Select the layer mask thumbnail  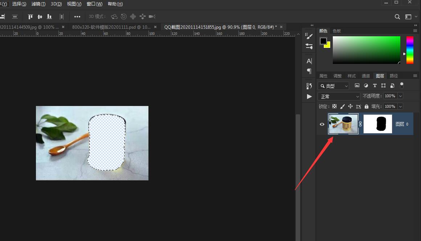[x=377, y=124]
